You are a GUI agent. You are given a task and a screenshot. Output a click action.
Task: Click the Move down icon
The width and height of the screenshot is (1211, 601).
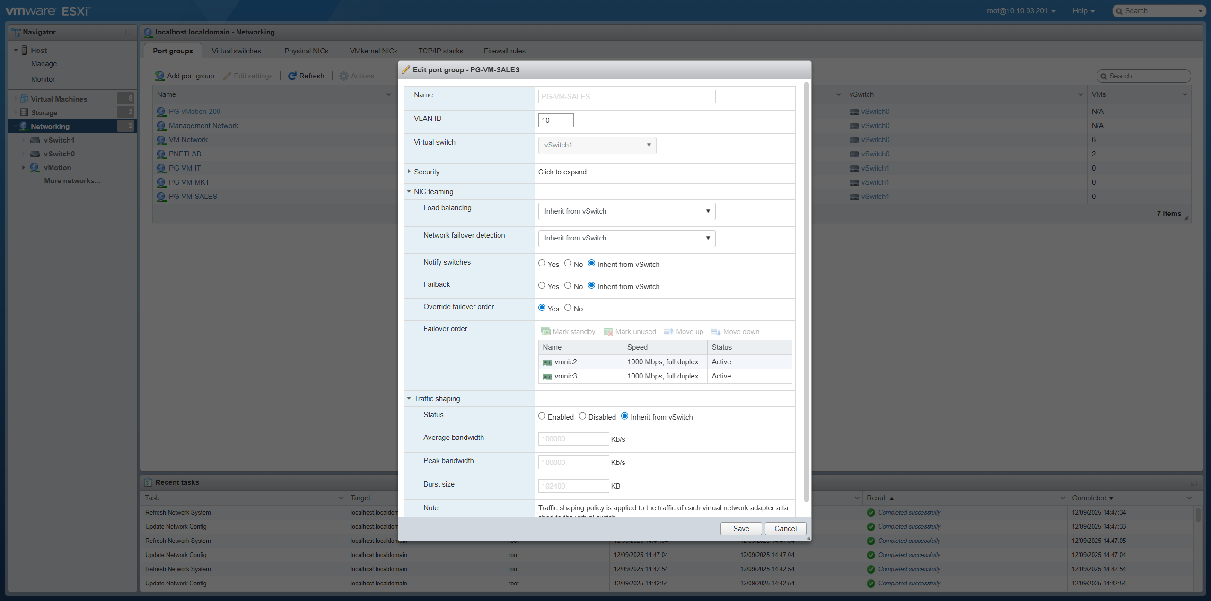[x=716, y=331]
